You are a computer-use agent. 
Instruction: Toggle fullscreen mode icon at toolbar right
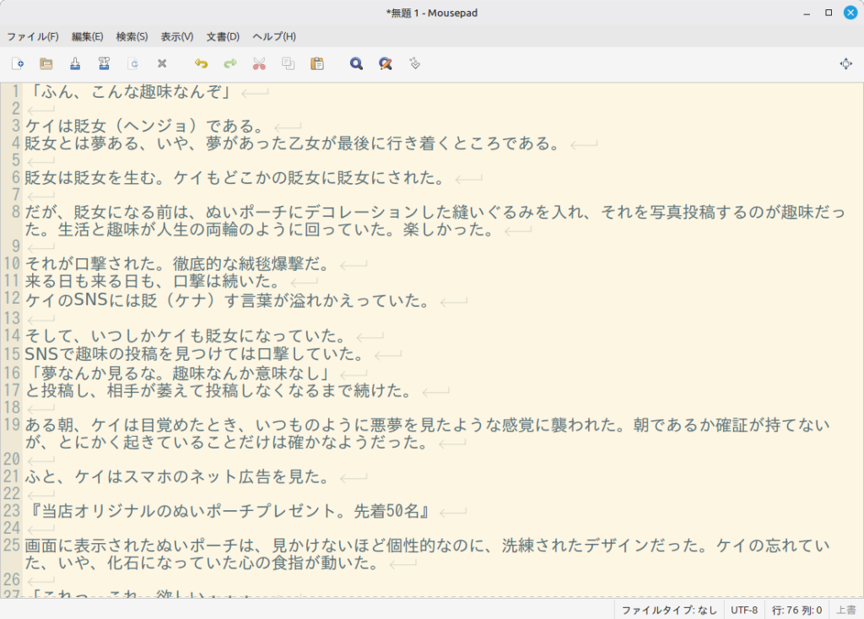pos(845,63)
